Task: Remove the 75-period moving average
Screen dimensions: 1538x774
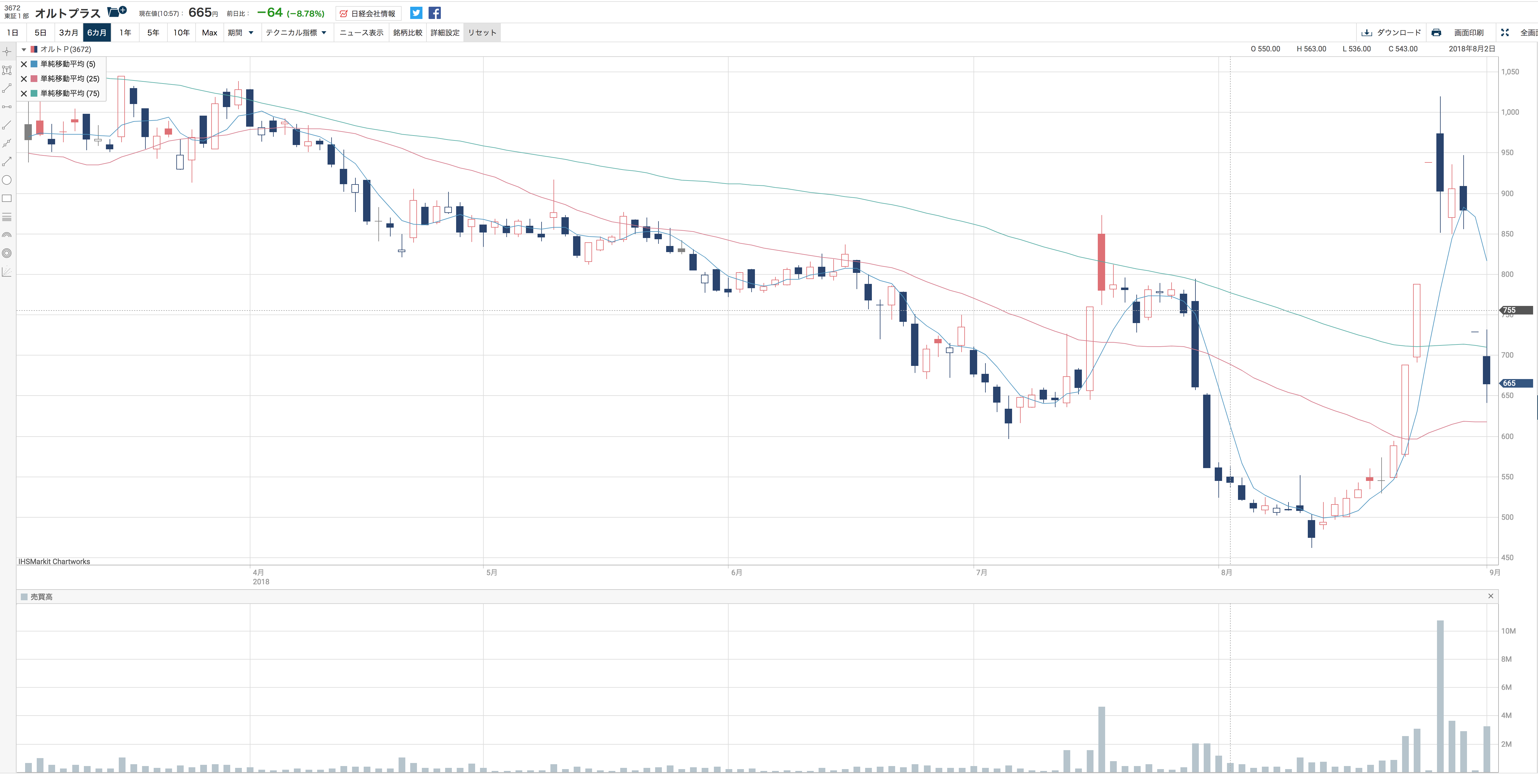Action: [24, 94]
